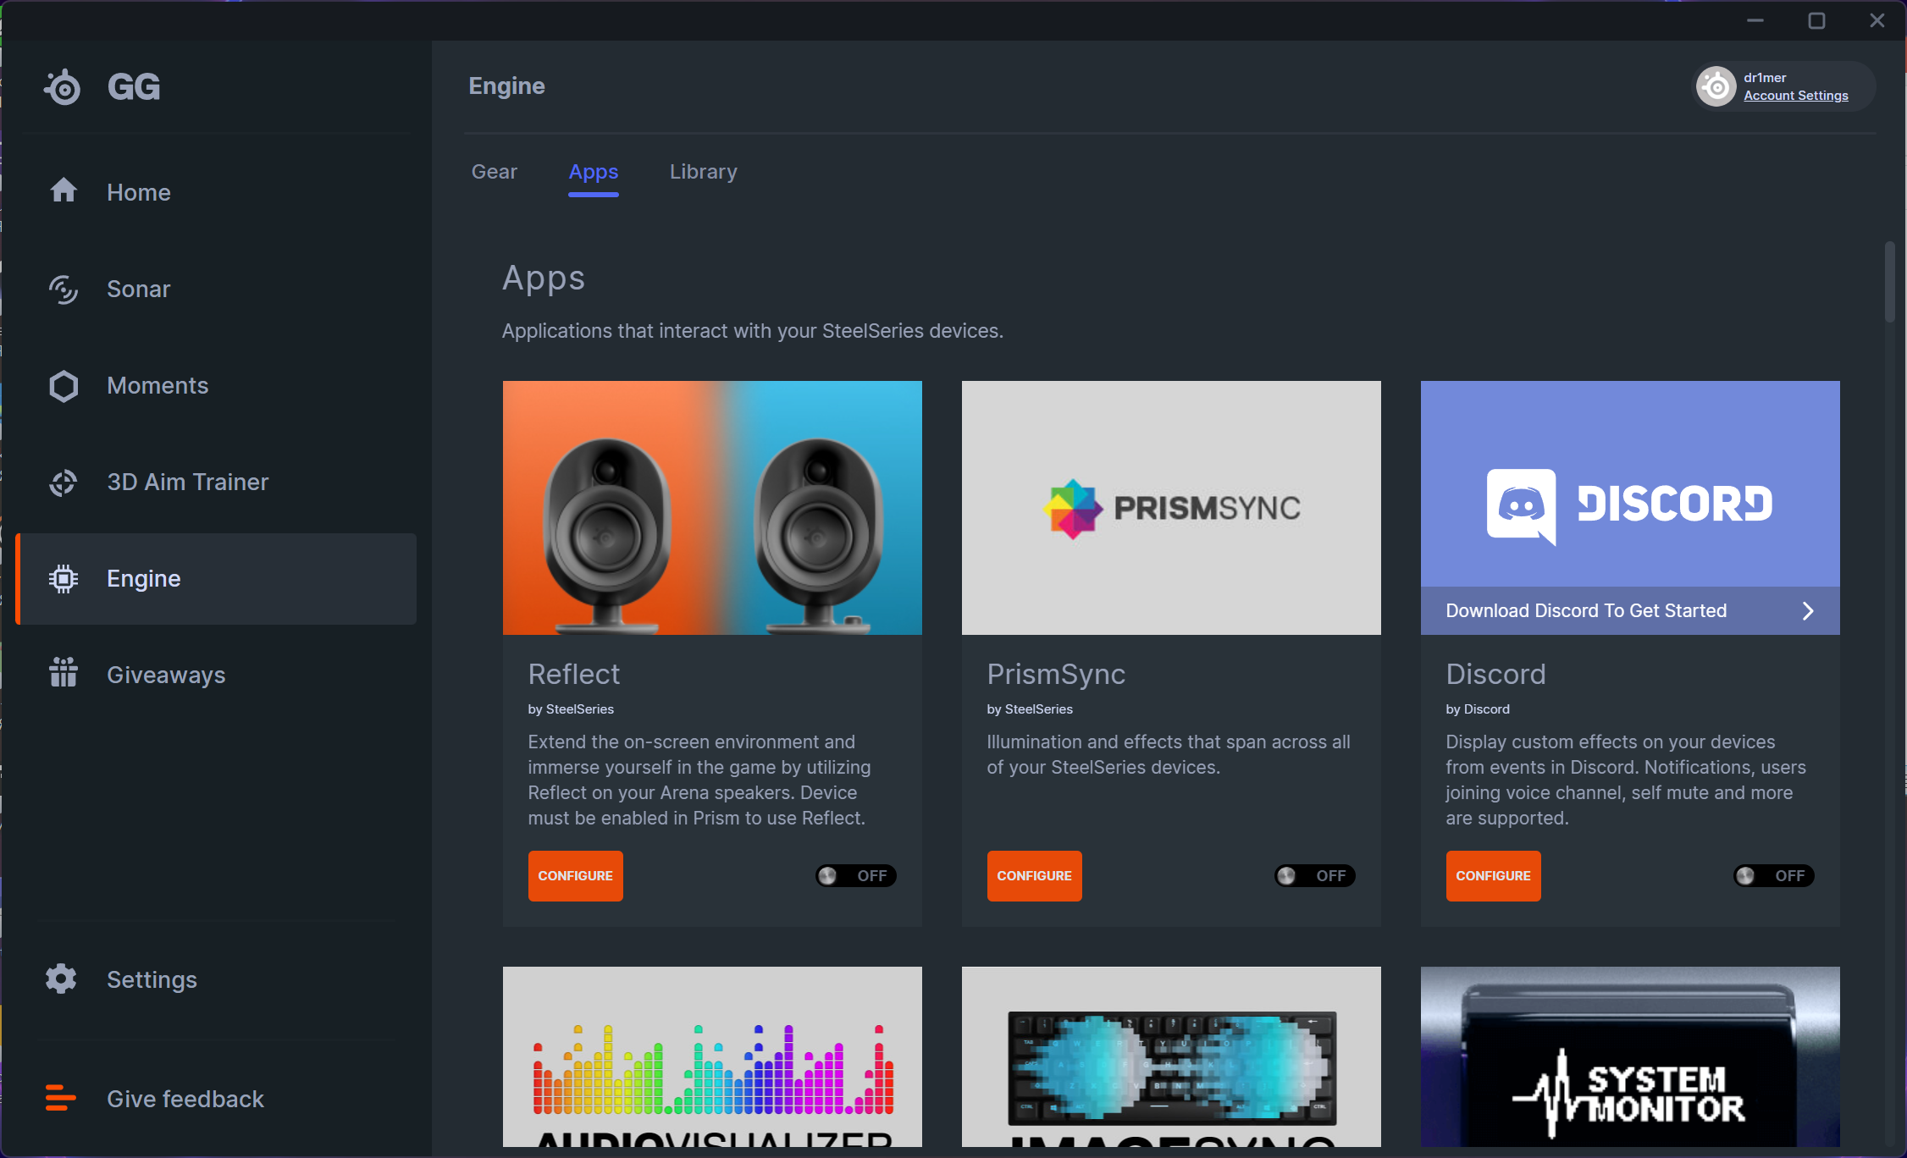Viewport: 1907px width, 1158px height.
Task: Click the vertical scrollbar of Apps list
Action: click(x=1888, y=283)
